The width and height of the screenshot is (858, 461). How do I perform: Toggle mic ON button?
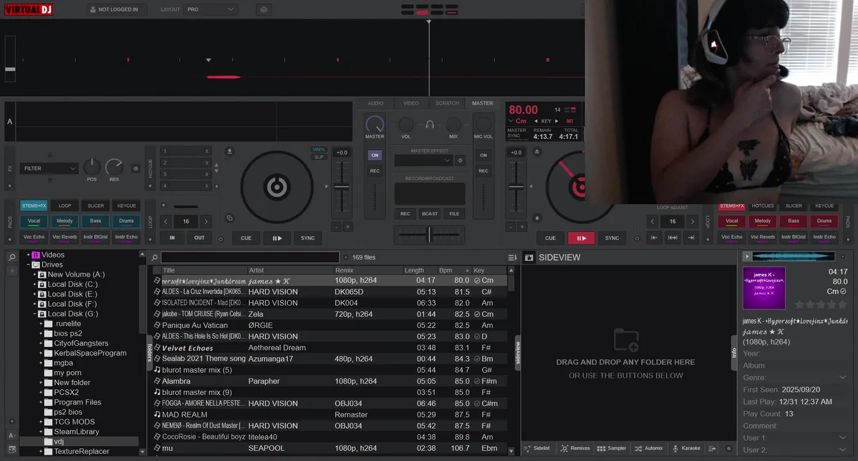(x=483, y=155)
